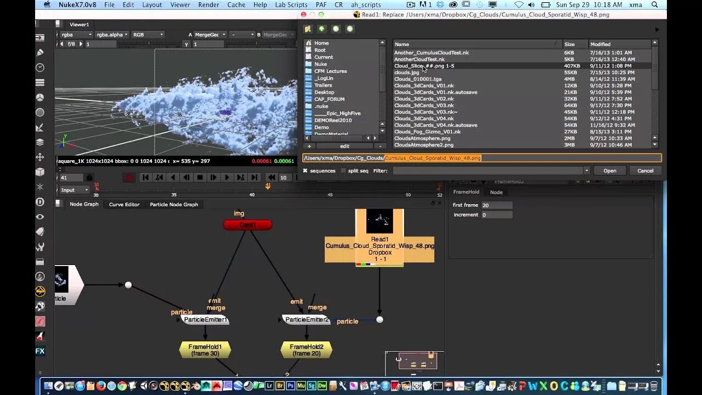Click the gain slider in viewer
This screenshot has width=702, height=395.
[x=148, y=44]
